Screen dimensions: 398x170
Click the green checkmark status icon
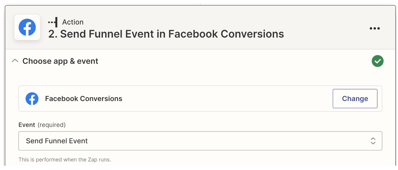378,61
